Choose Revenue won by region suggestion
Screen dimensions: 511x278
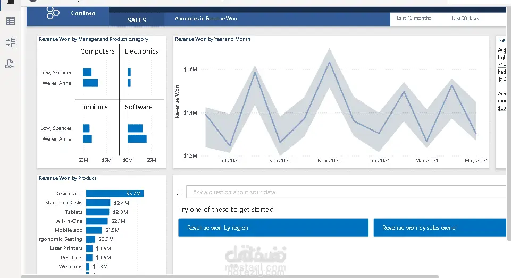[273, 228]
